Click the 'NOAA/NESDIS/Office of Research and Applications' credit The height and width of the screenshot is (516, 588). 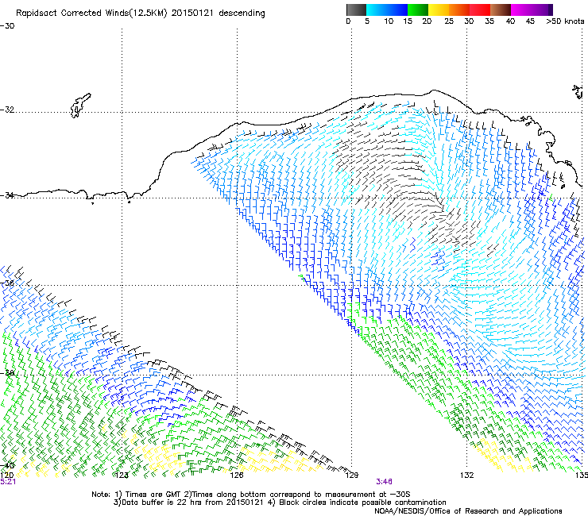(x=468, y=511)
